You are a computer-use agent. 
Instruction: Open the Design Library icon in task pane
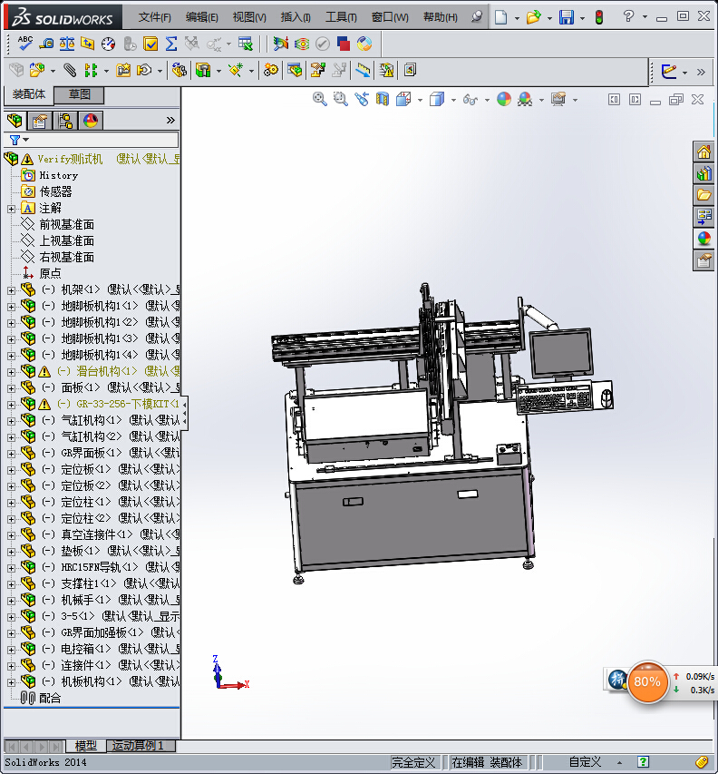pos(703,173)
